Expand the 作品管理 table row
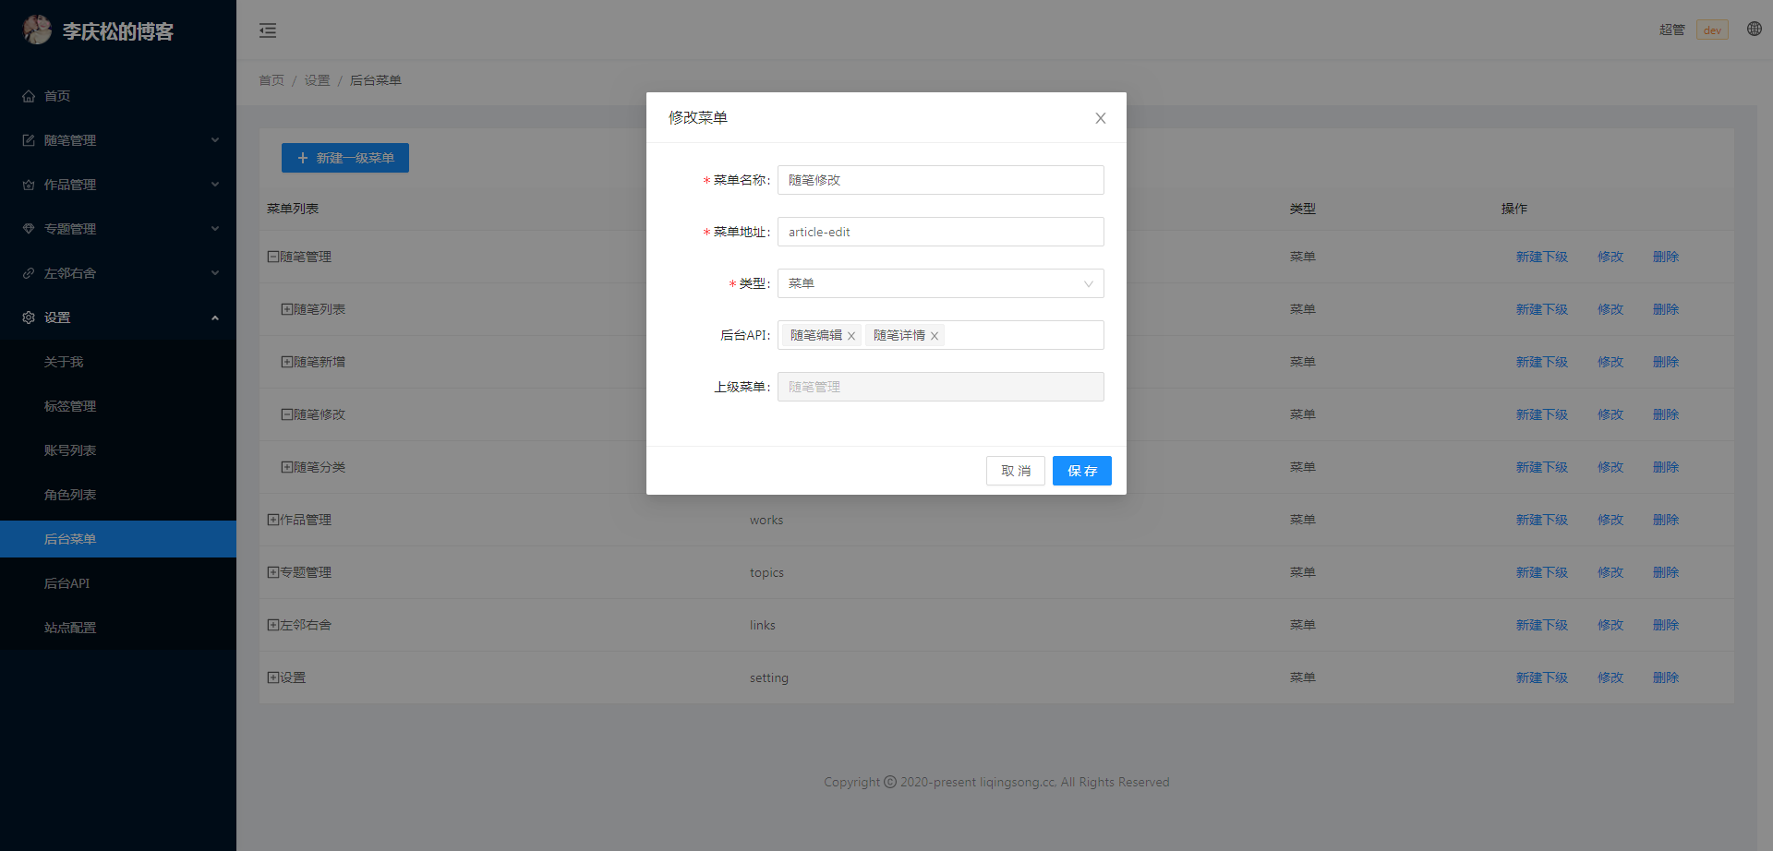The height and width of the screenshot is (851, 1773). pyautogui.click(x=273, y=520)
